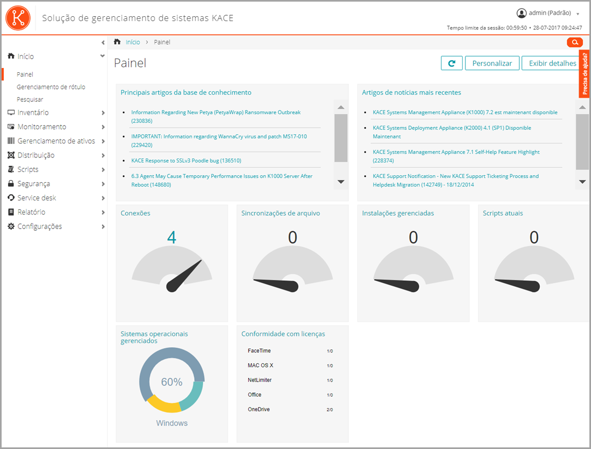Screen dimensions: 591x449
Task: Click the Personalizar button
Action: coord(492,63)
